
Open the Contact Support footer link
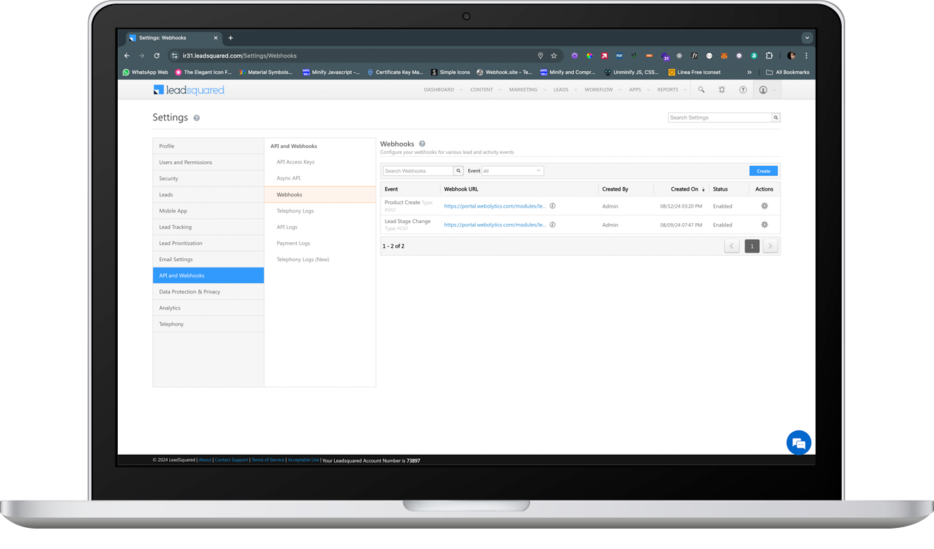[x=231, y=460]
